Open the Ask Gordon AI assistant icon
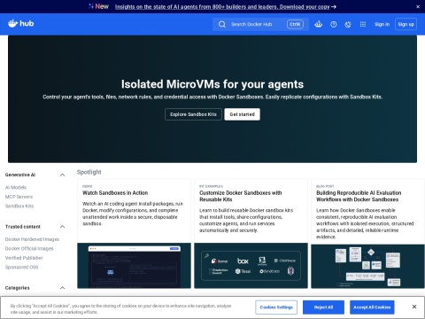 (319, 24)
